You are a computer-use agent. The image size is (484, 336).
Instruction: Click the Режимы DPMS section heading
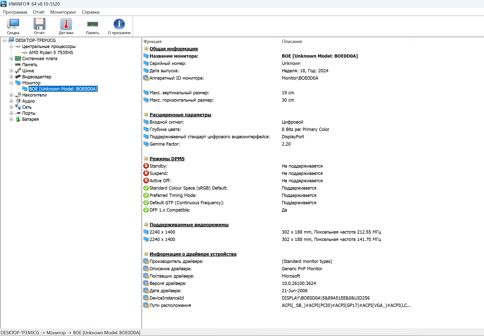click(167, 159)
